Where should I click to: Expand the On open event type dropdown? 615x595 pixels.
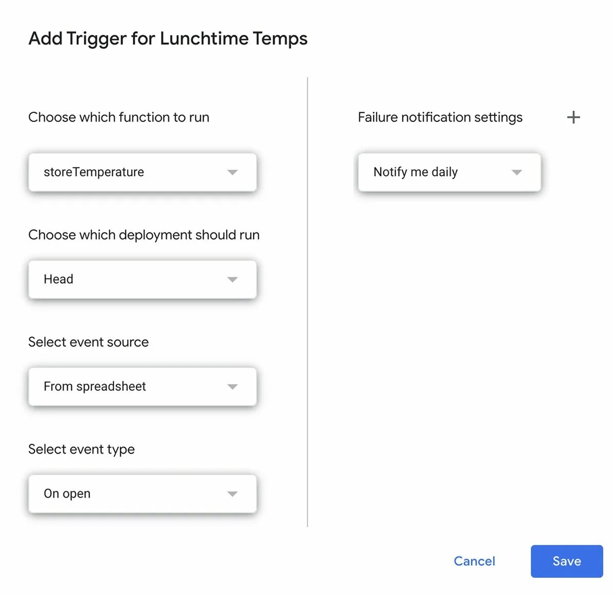click(142, 494)
